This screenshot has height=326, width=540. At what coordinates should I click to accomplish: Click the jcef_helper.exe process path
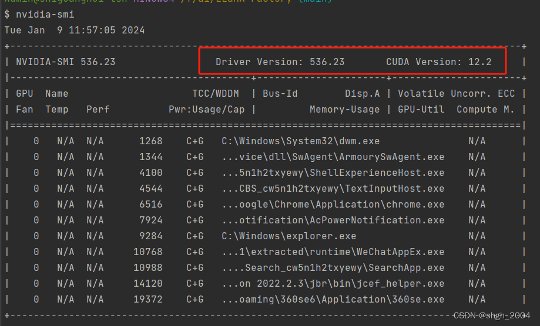(x=333, y=283)
